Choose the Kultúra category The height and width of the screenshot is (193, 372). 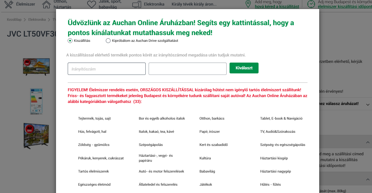[205, 158]
